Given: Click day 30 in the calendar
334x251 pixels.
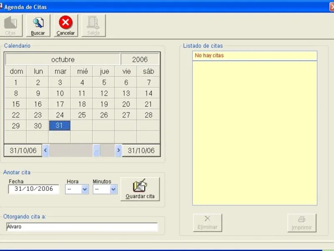Looking at the screenshot, I should (x=38, y=125).
